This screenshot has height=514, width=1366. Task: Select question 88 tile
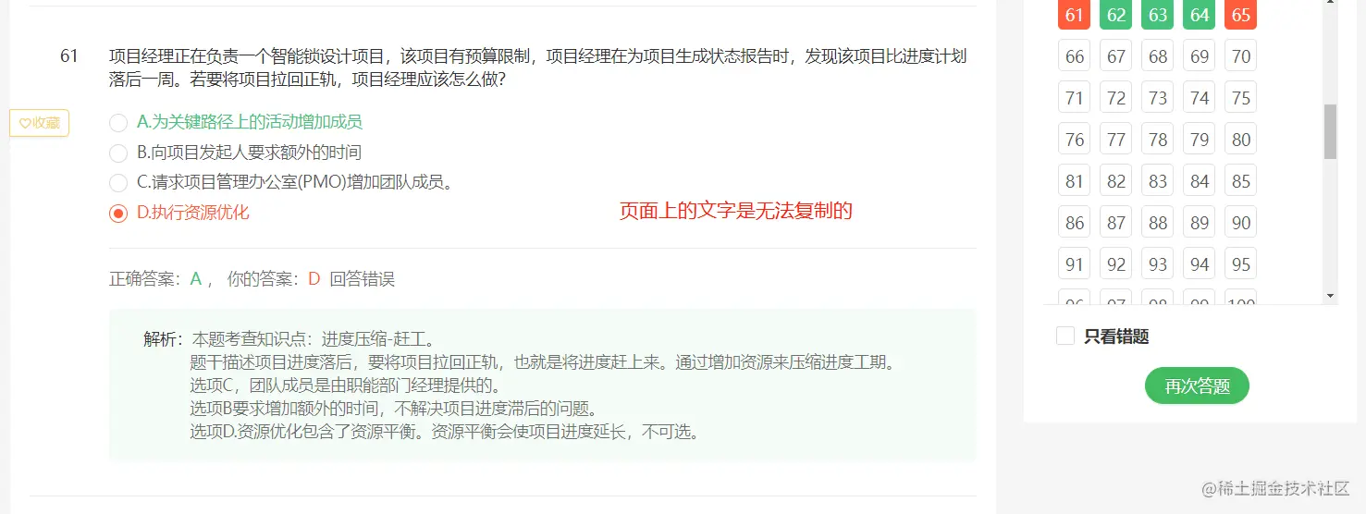click(1158, 223)
